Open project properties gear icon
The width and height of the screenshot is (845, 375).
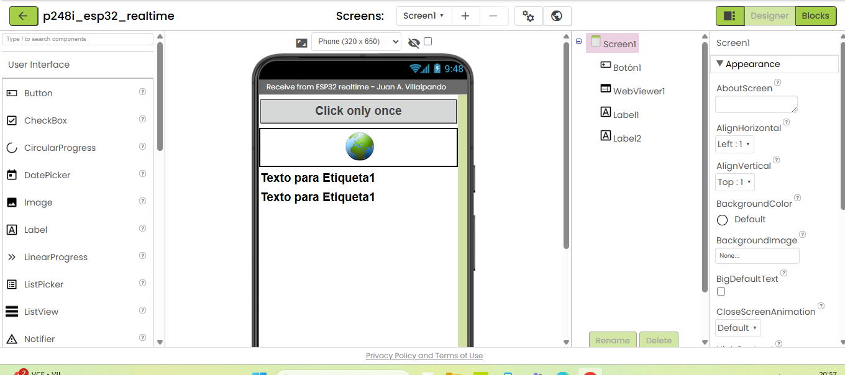(529, 16)
